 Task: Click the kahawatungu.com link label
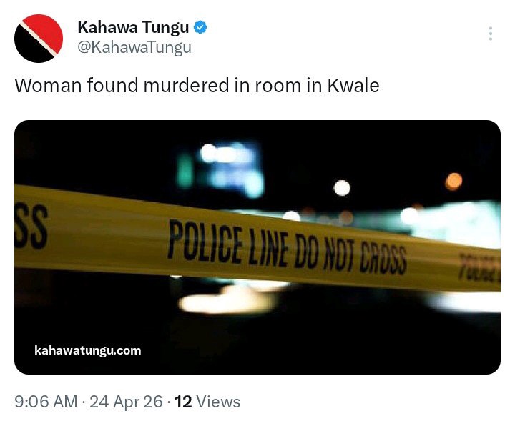(x=88, y=350)
